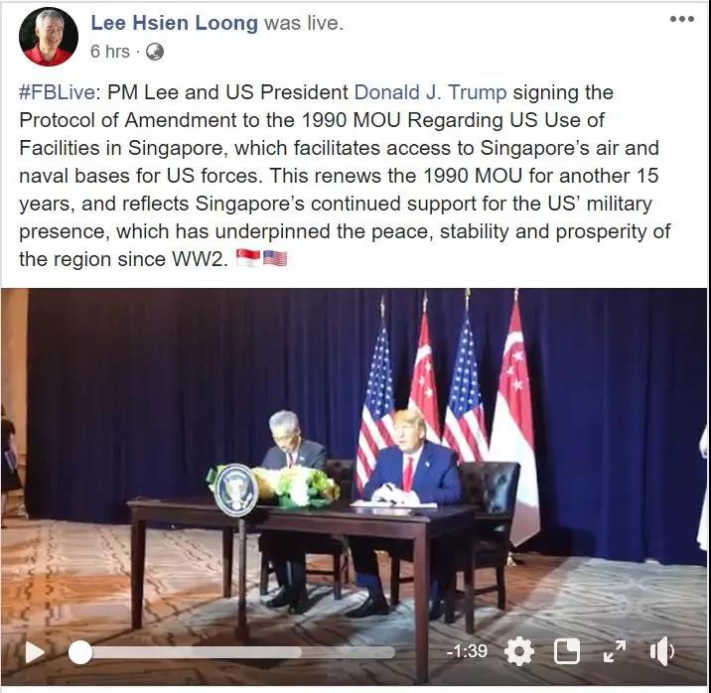711x693 pixels.
Task: Click the public globe privacy icon
Action: click(155, 52)
